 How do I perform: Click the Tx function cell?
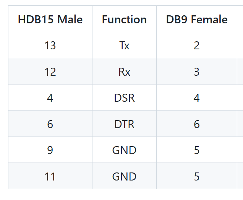tap(124, 46)
